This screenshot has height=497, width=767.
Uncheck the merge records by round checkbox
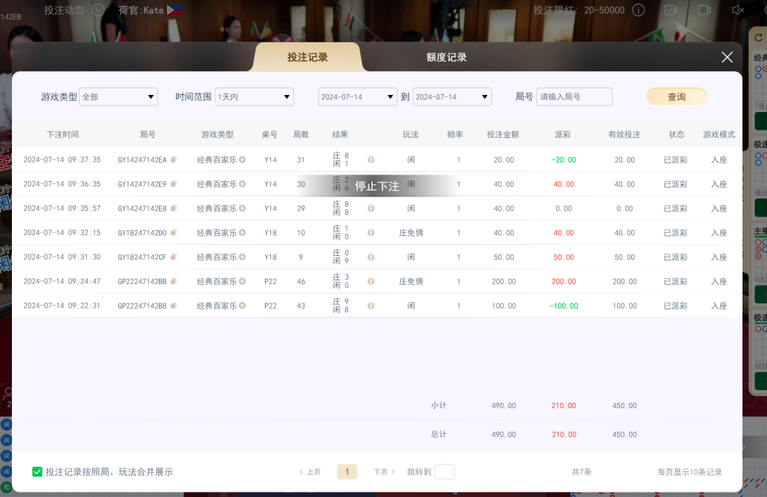tap(36, 471)
